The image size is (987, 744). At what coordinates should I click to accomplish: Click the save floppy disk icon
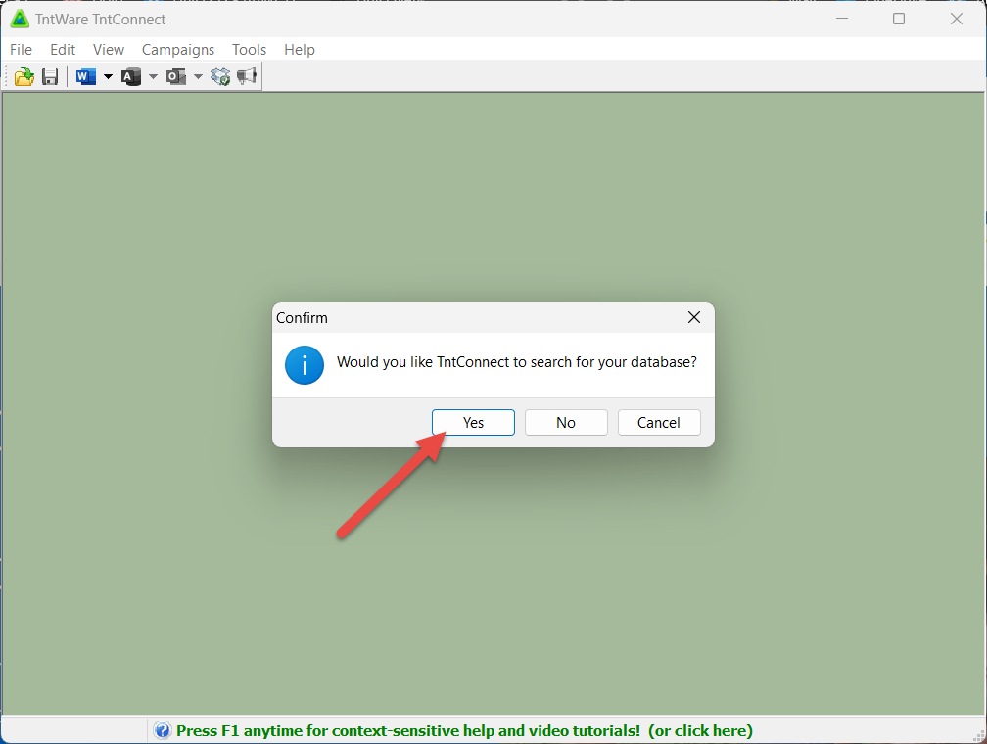click(x=50, y=76)
